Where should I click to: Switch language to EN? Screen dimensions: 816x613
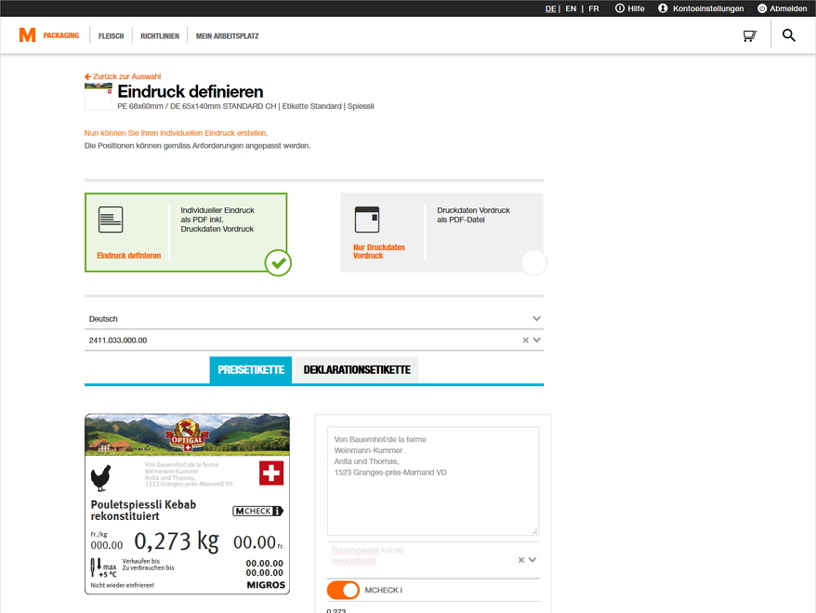571,8
